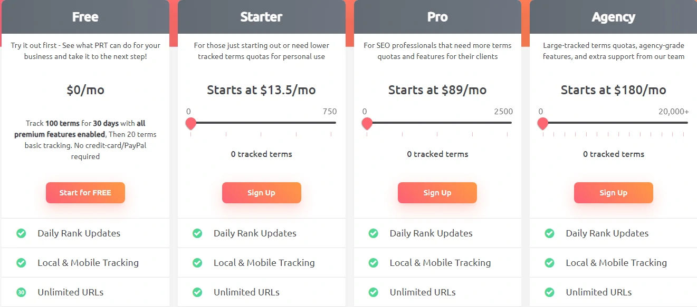Click Sign Up under the Starter plan

pos(261,192)
